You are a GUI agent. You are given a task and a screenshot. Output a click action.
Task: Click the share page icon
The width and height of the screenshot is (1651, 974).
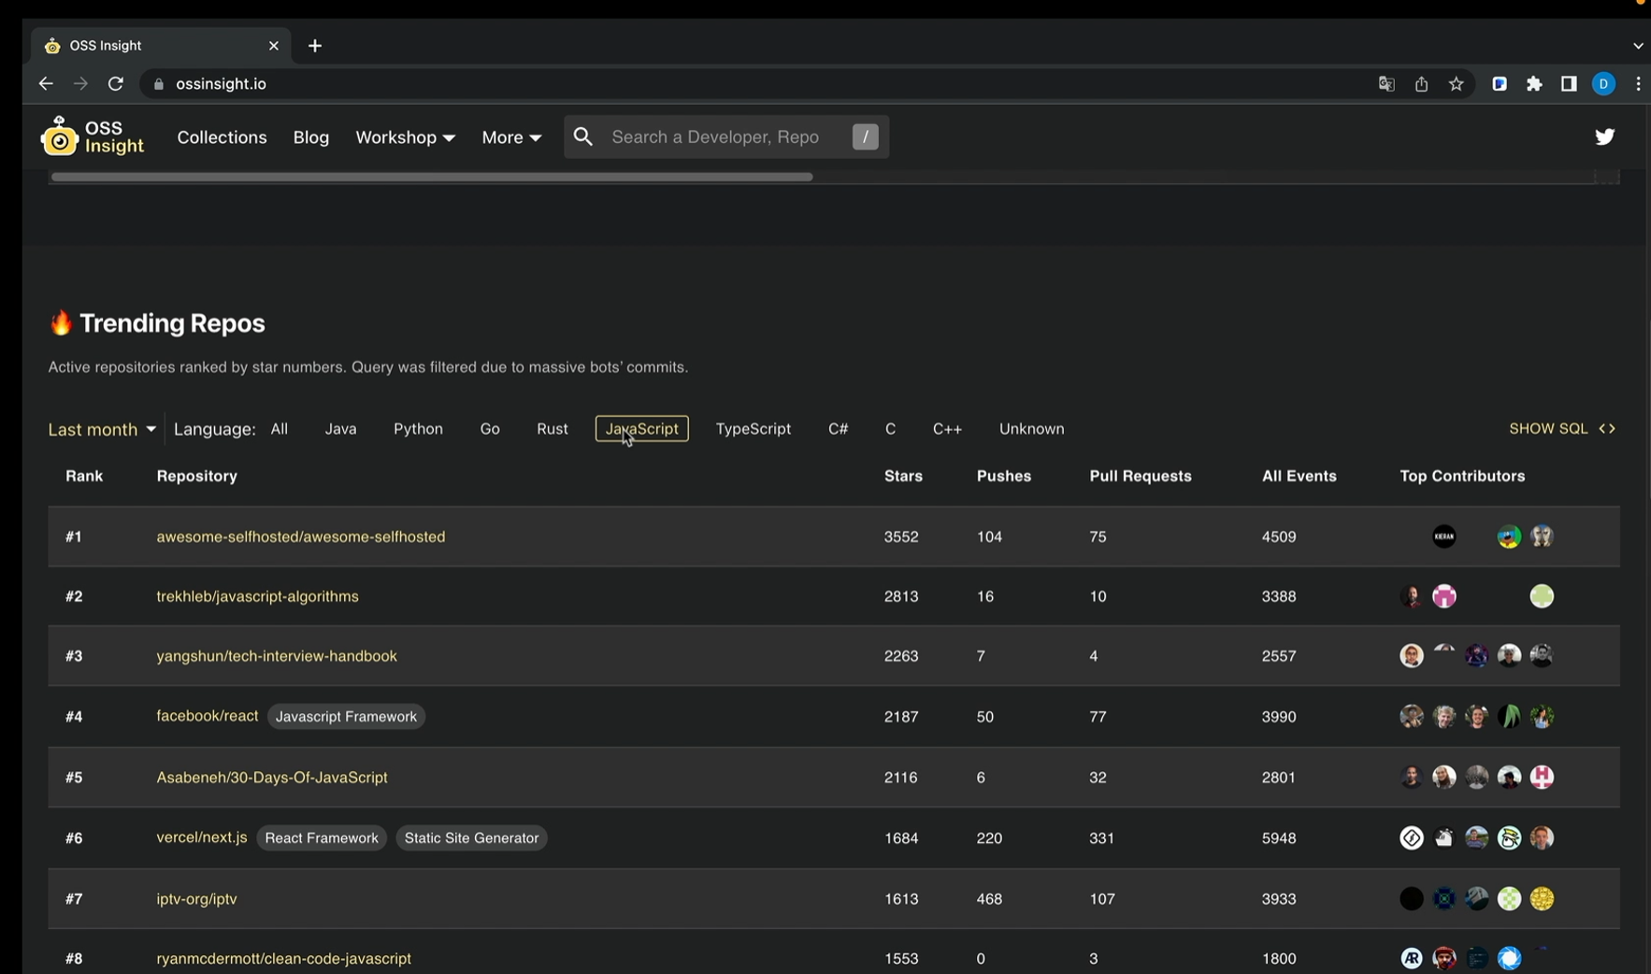[1421, 84]
